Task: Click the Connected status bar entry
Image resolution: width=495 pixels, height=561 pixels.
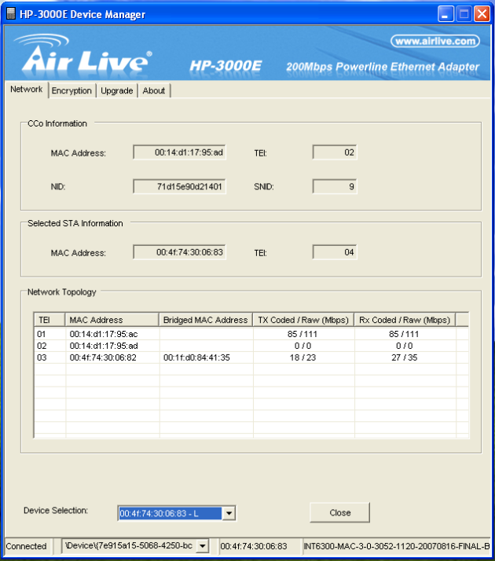Action: pos(27,546)
